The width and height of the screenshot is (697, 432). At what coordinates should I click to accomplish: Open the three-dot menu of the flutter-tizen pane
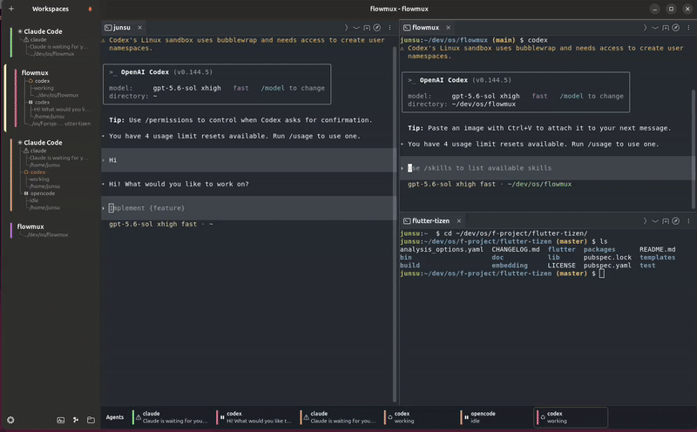point(688,221)
